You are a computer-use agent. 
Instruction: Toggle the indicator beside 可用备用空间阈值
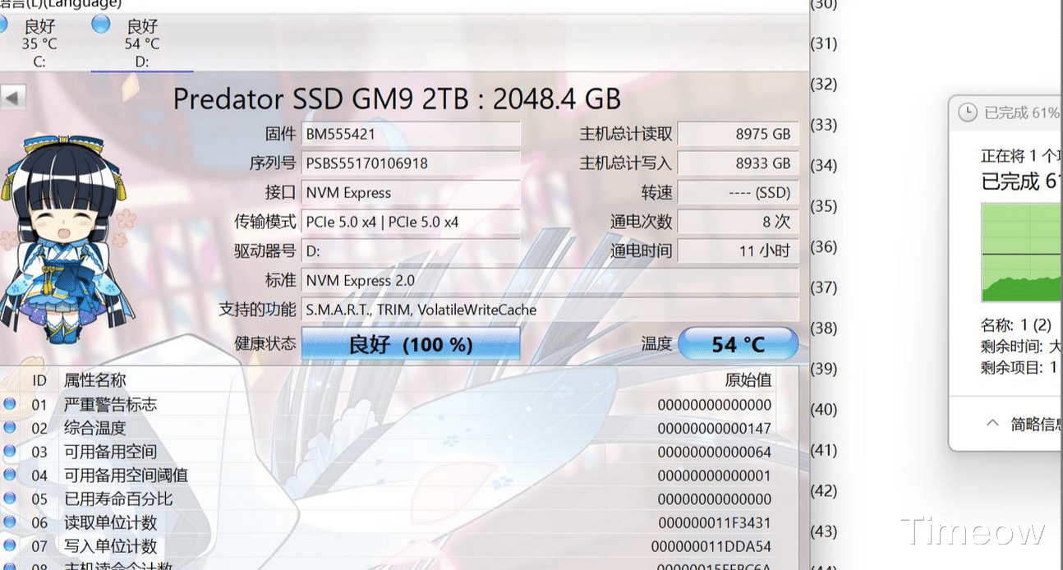pyautogui.click(x=8, y=475)
